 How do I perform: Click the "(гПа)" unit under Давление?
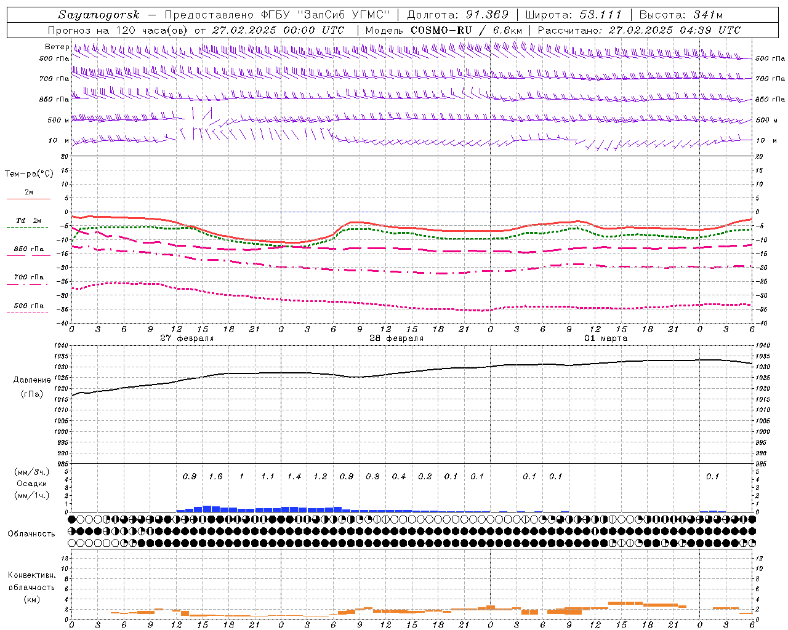click(x=32, y=394)
